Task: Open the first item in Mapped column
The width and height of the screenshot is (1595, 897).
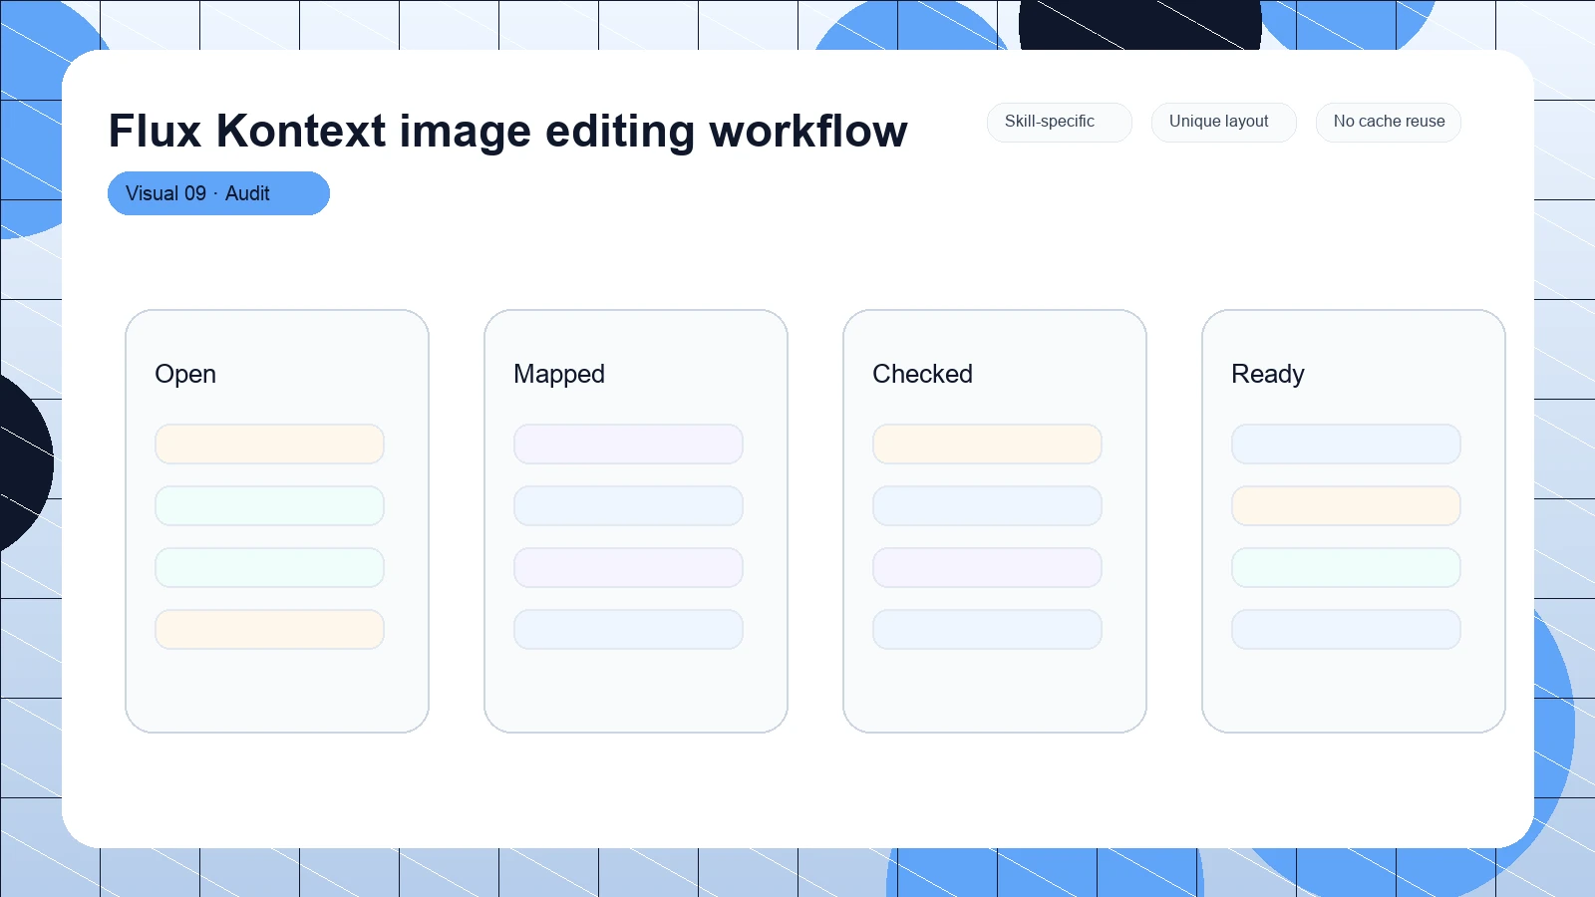Action: point(628,444)
